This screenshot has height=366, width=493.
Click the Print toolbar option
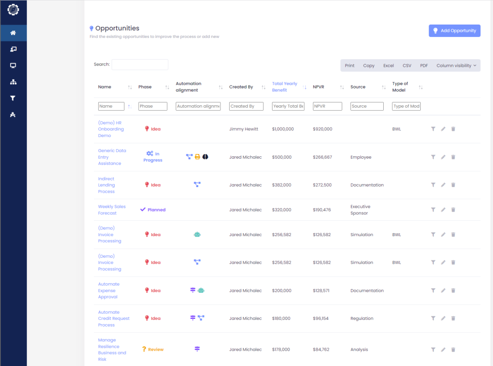click(350, 66)
